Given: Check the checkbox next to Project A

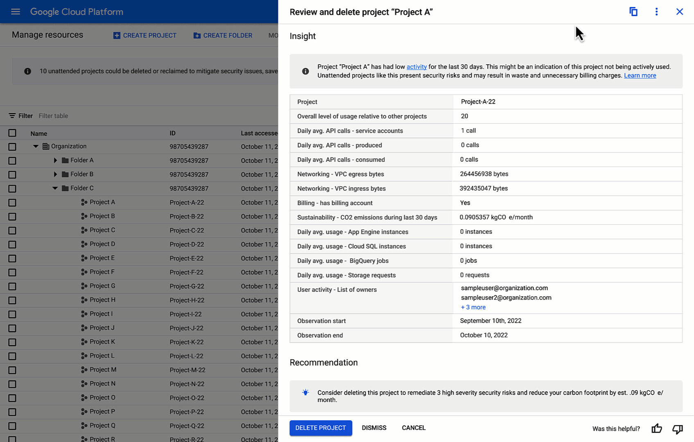Looking at the screenshot, I should click(x=12, y=203).
